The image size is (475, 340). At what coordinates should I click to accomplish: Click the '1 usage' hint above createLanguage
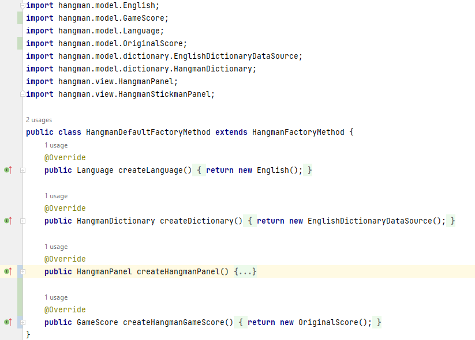pyautogui.click(x=56, y=145)
